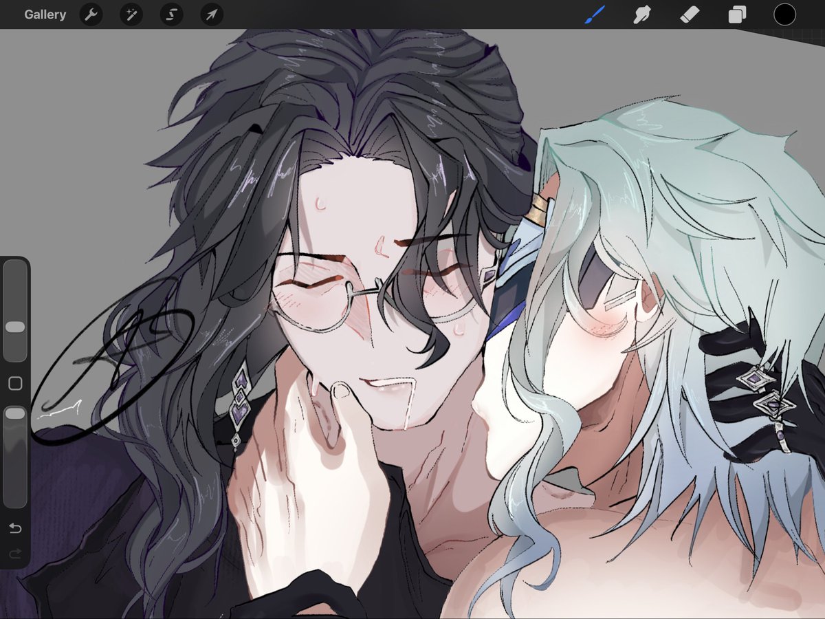This screenshot has width=825, height=619.
Task: Select the Smudge tool
Action: click(x=642, y=14)
